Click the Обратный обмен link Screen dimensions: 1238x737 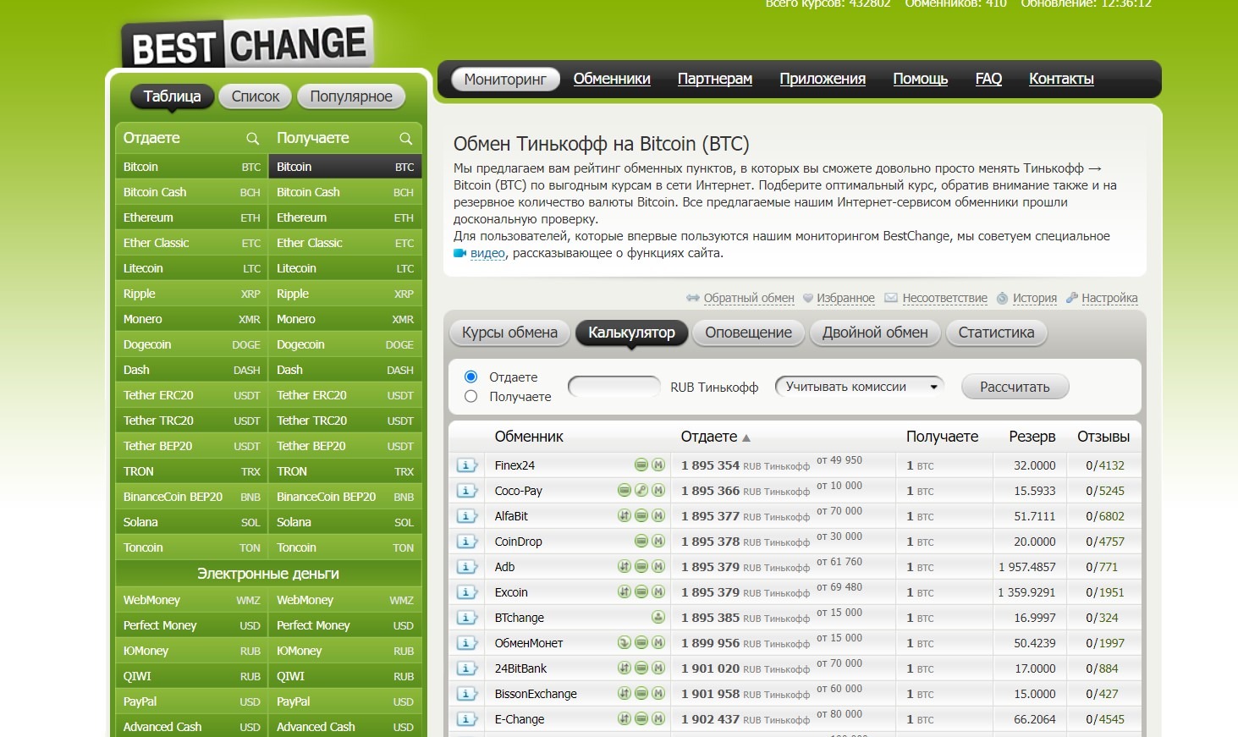748,298
